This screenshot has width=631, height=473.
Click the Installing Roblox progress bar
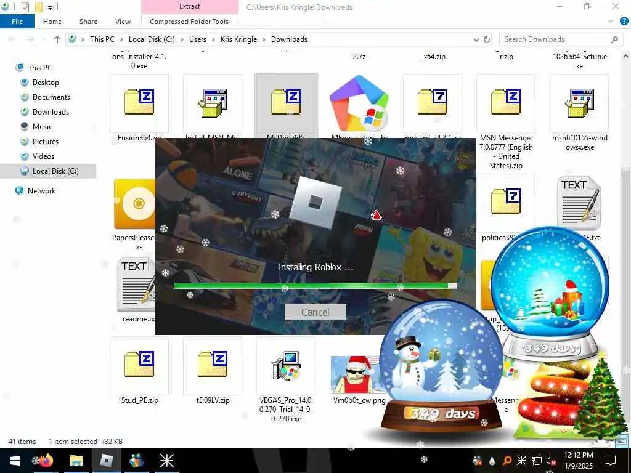(315, 286)
